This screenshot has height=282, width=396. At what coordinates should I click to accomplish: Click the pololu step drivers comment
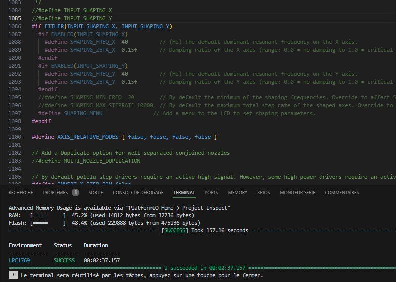tap(214, 177)
